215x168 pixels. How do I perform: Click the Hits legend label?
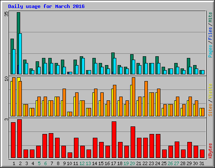[210, 17]
